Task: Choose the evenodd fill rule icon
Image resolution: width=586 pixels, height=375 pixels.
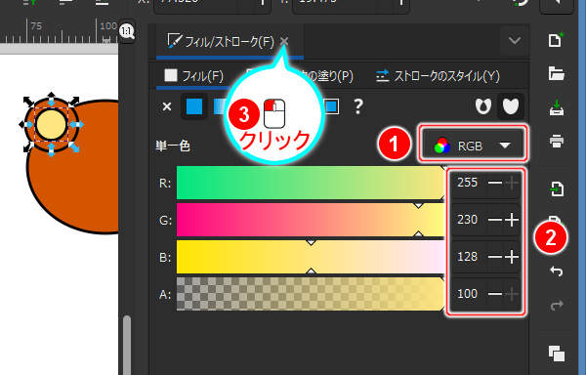Action: (x=482, y=106)
